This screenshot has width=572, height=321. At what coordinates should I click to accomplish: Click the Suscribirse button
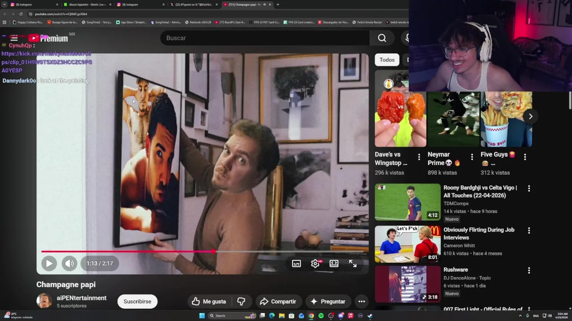(x=137, y=301)
